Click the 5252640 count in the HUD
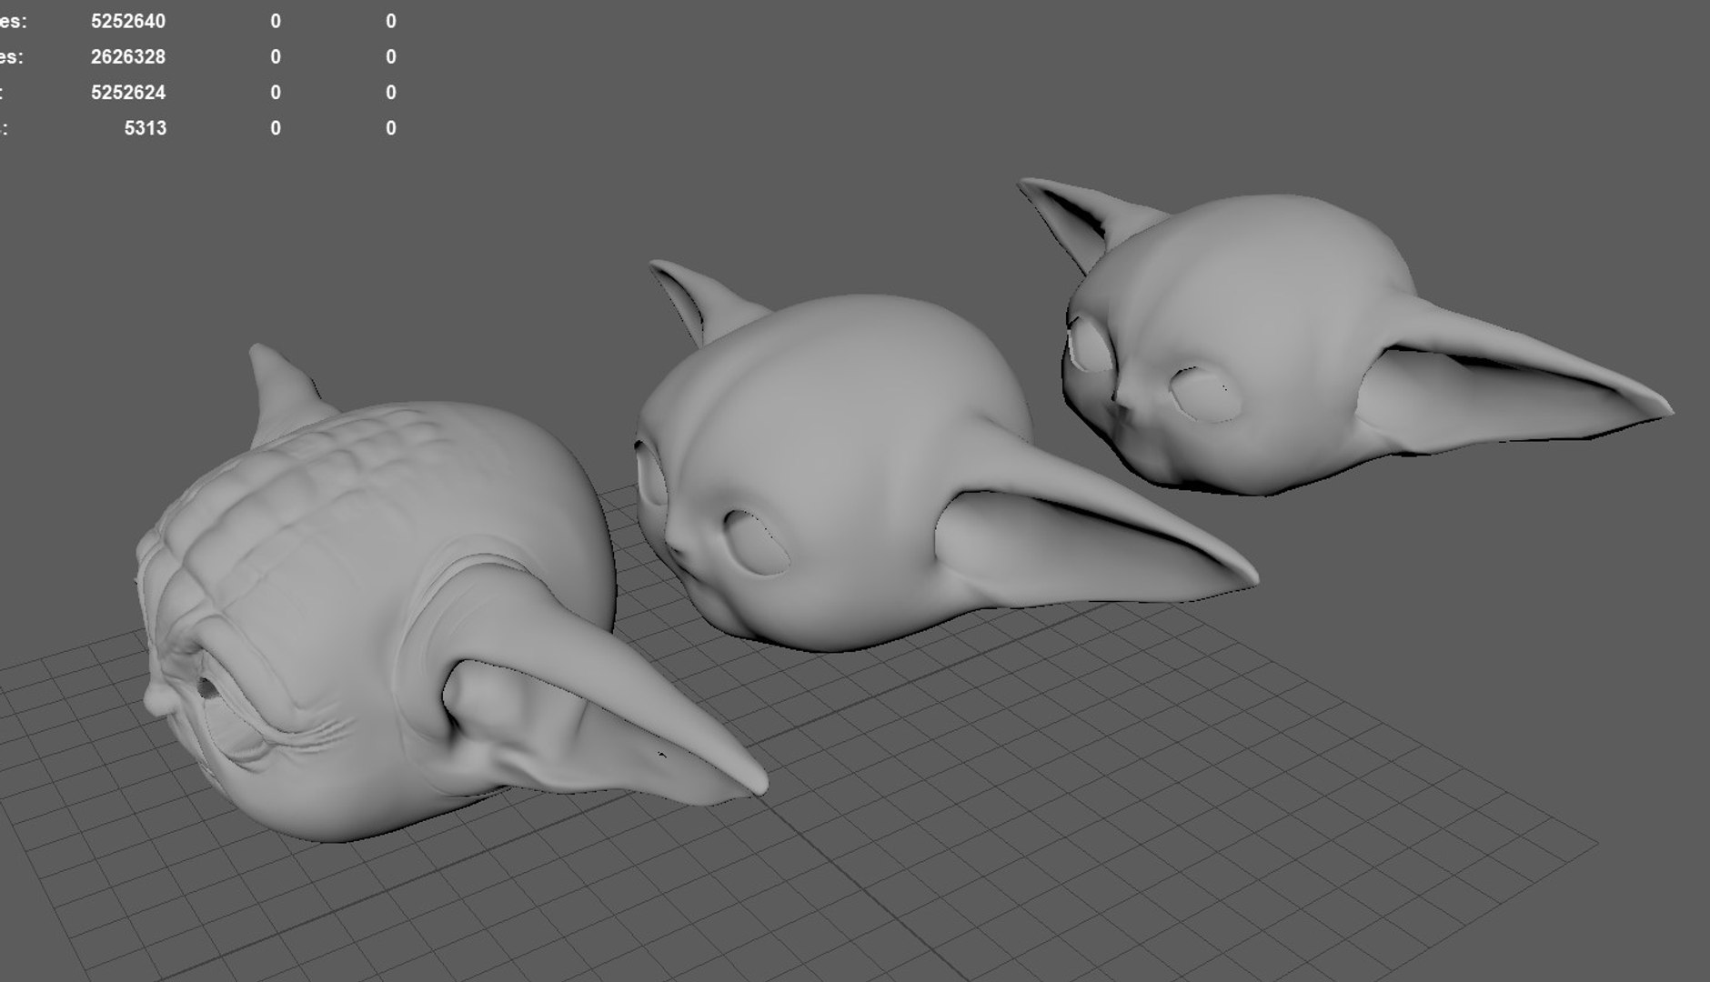Viewport: 1710px width, 982px height. coord(128,21)
